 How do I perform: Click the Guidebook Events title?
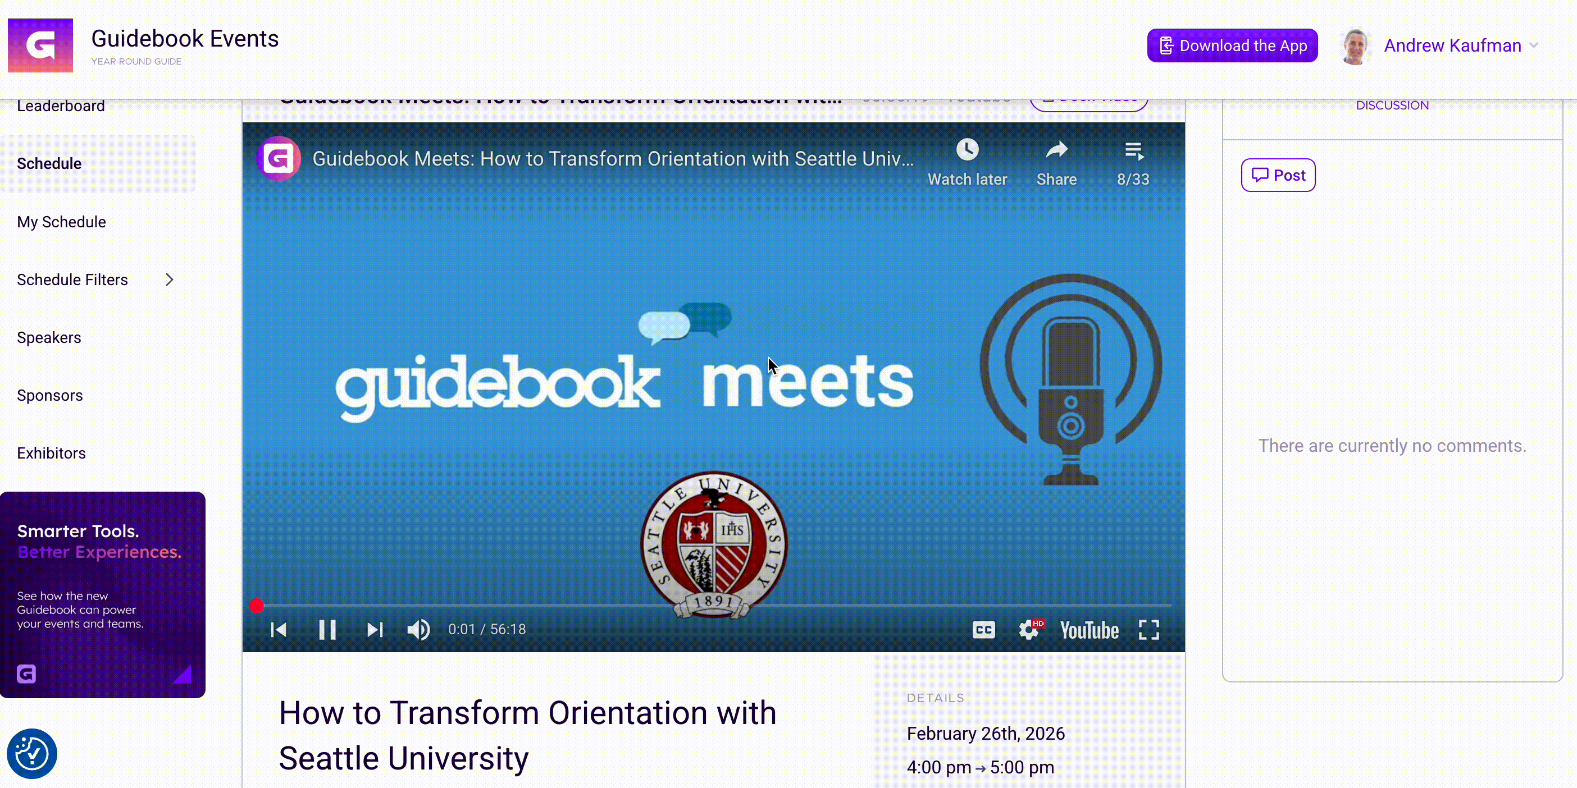[x=185, y=39]
